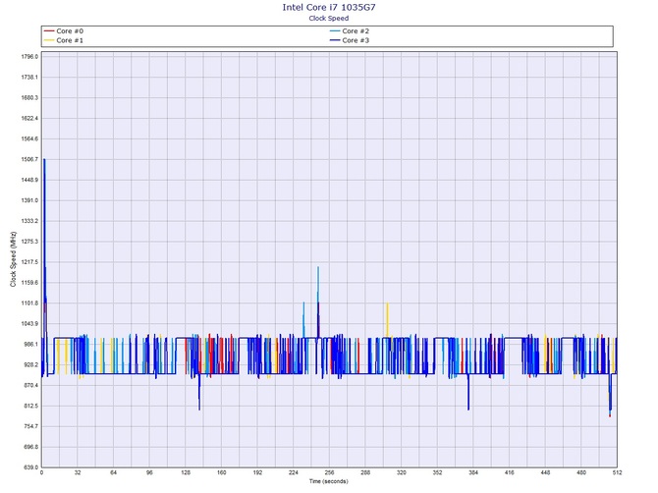Click the 1159.6 y-axis value
The height and width of the screenshot is (493, 658).
(29, 283)
